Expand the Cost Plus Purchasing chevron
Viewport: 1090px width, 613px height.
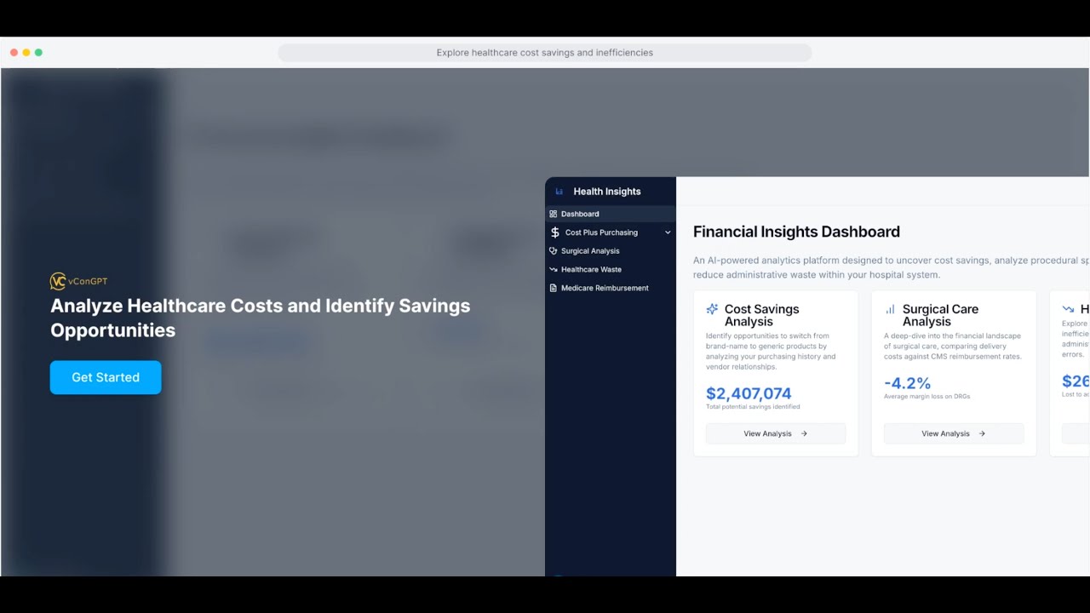(668, 232)
